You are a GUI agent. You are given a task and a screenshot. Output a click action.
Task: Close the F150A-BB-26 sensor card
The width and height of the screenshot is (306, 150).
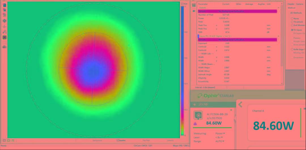coord(231,110)
